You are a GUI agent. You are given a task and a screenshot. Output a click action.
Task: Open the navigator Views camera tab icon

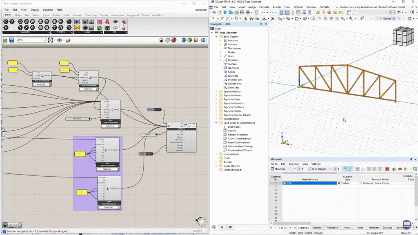(x=230, y=227)
